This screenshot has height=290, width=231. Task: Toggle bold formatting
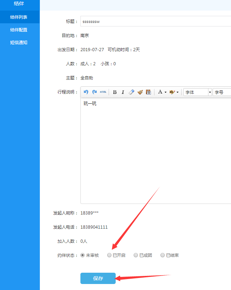pos(115,92)
